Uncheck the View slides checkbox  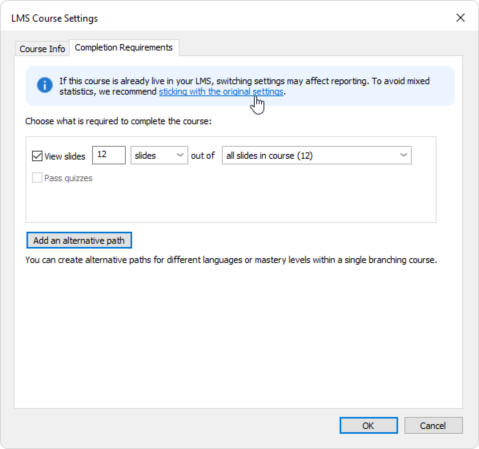[x=37, y=156]
